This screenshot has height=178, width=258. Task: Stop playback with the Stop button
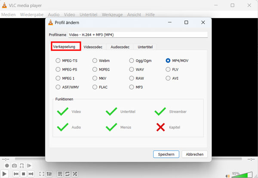tap(24, 174)
